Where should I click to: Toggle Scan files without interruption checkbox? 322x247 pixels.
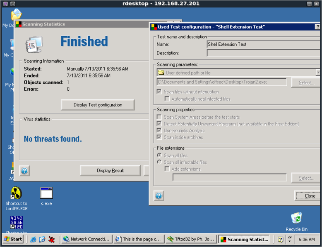click(x=159, y=92)
